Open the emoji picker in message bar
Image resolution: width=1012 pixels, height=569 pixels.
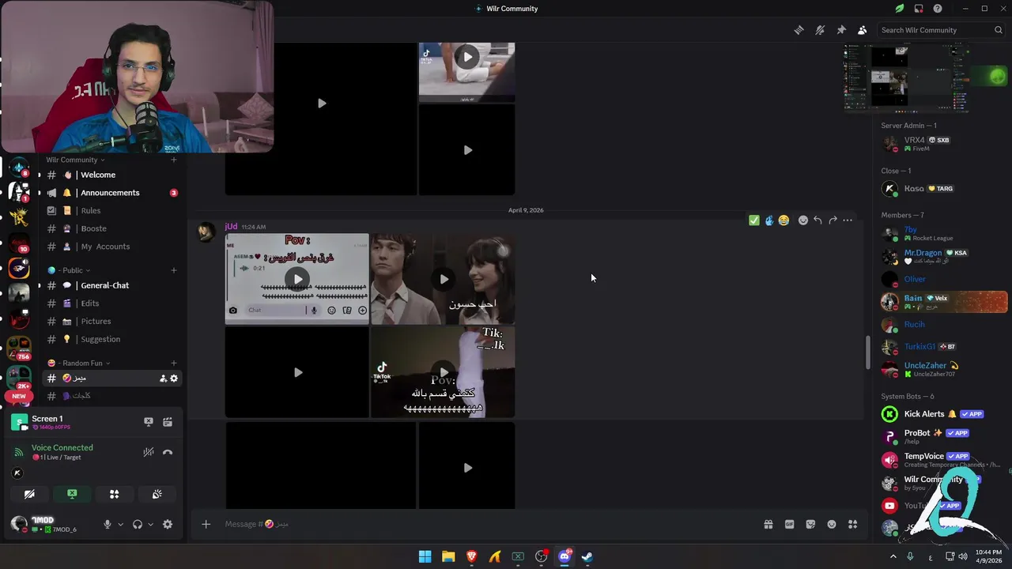pos(832,524)
